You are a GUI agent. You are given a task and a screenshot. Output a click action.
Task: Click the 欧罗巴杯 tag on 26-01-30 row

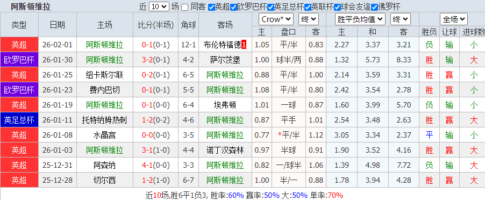[x=19, y=60]
